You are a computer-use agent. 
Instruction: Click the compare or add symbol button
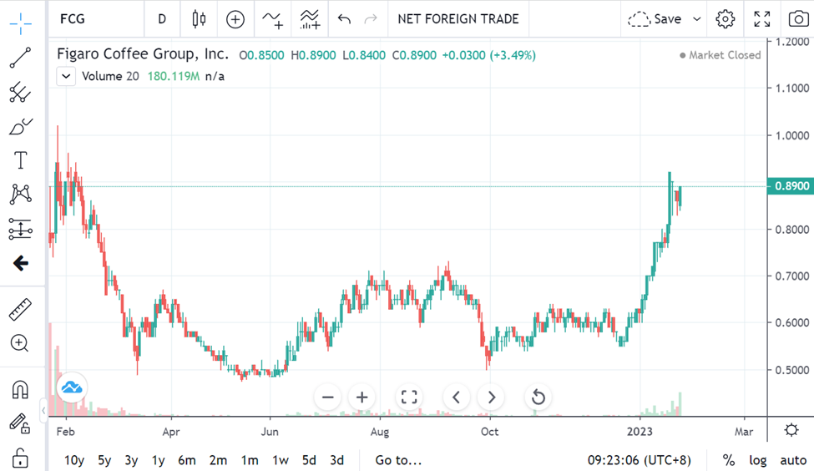click(x=235, y=19)
